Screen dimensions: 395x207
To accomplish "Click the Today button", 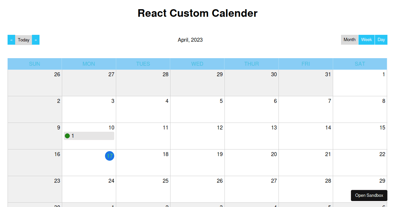I will pyautogui.click(x=24, y=40).
